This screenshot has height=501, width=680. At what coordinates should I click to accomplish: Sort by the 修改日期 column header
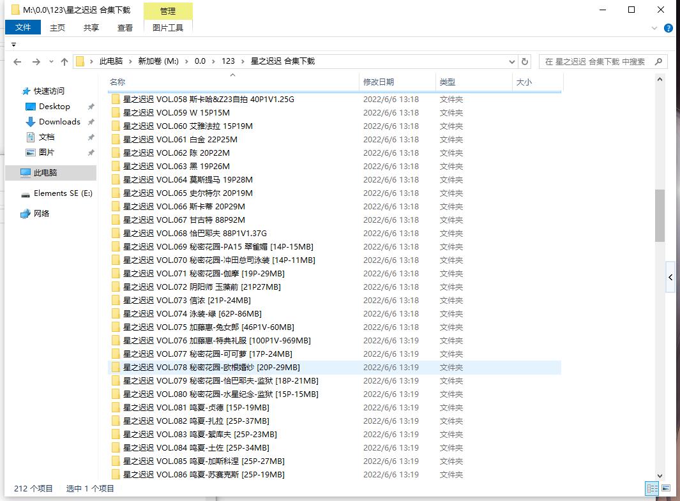click(397, 82)
